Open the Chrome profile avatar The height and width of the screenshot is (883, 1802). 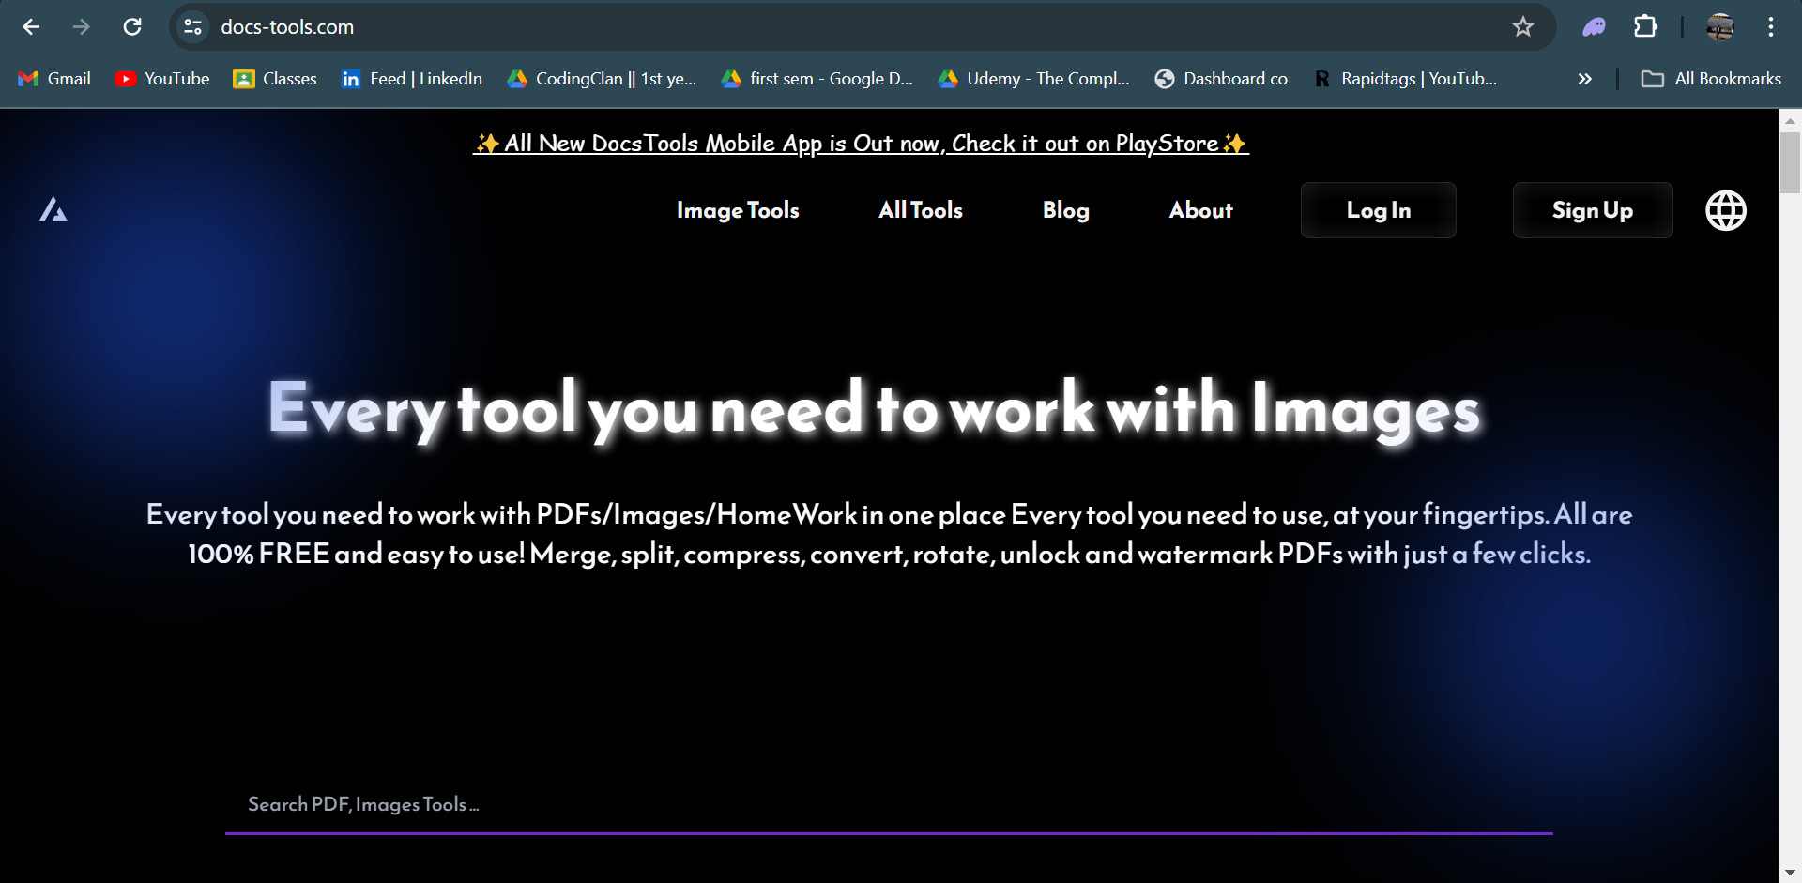(x=1719, y=27)
